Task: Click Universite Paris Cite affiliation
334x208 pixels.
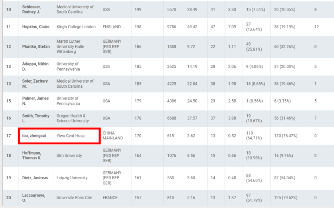Action: click(74, 198)
